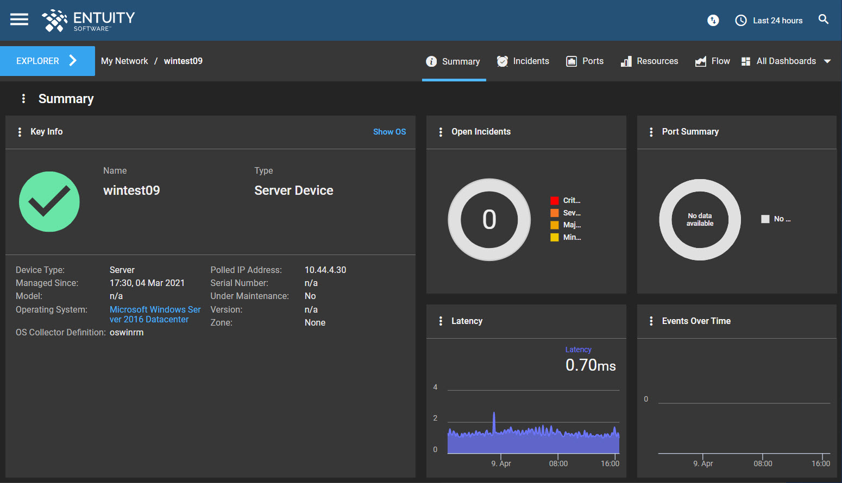Open the Microsoft Windows Server 2016 Datacenter link
Viewport: 842px width, 483px height.
tap(155, 314)
